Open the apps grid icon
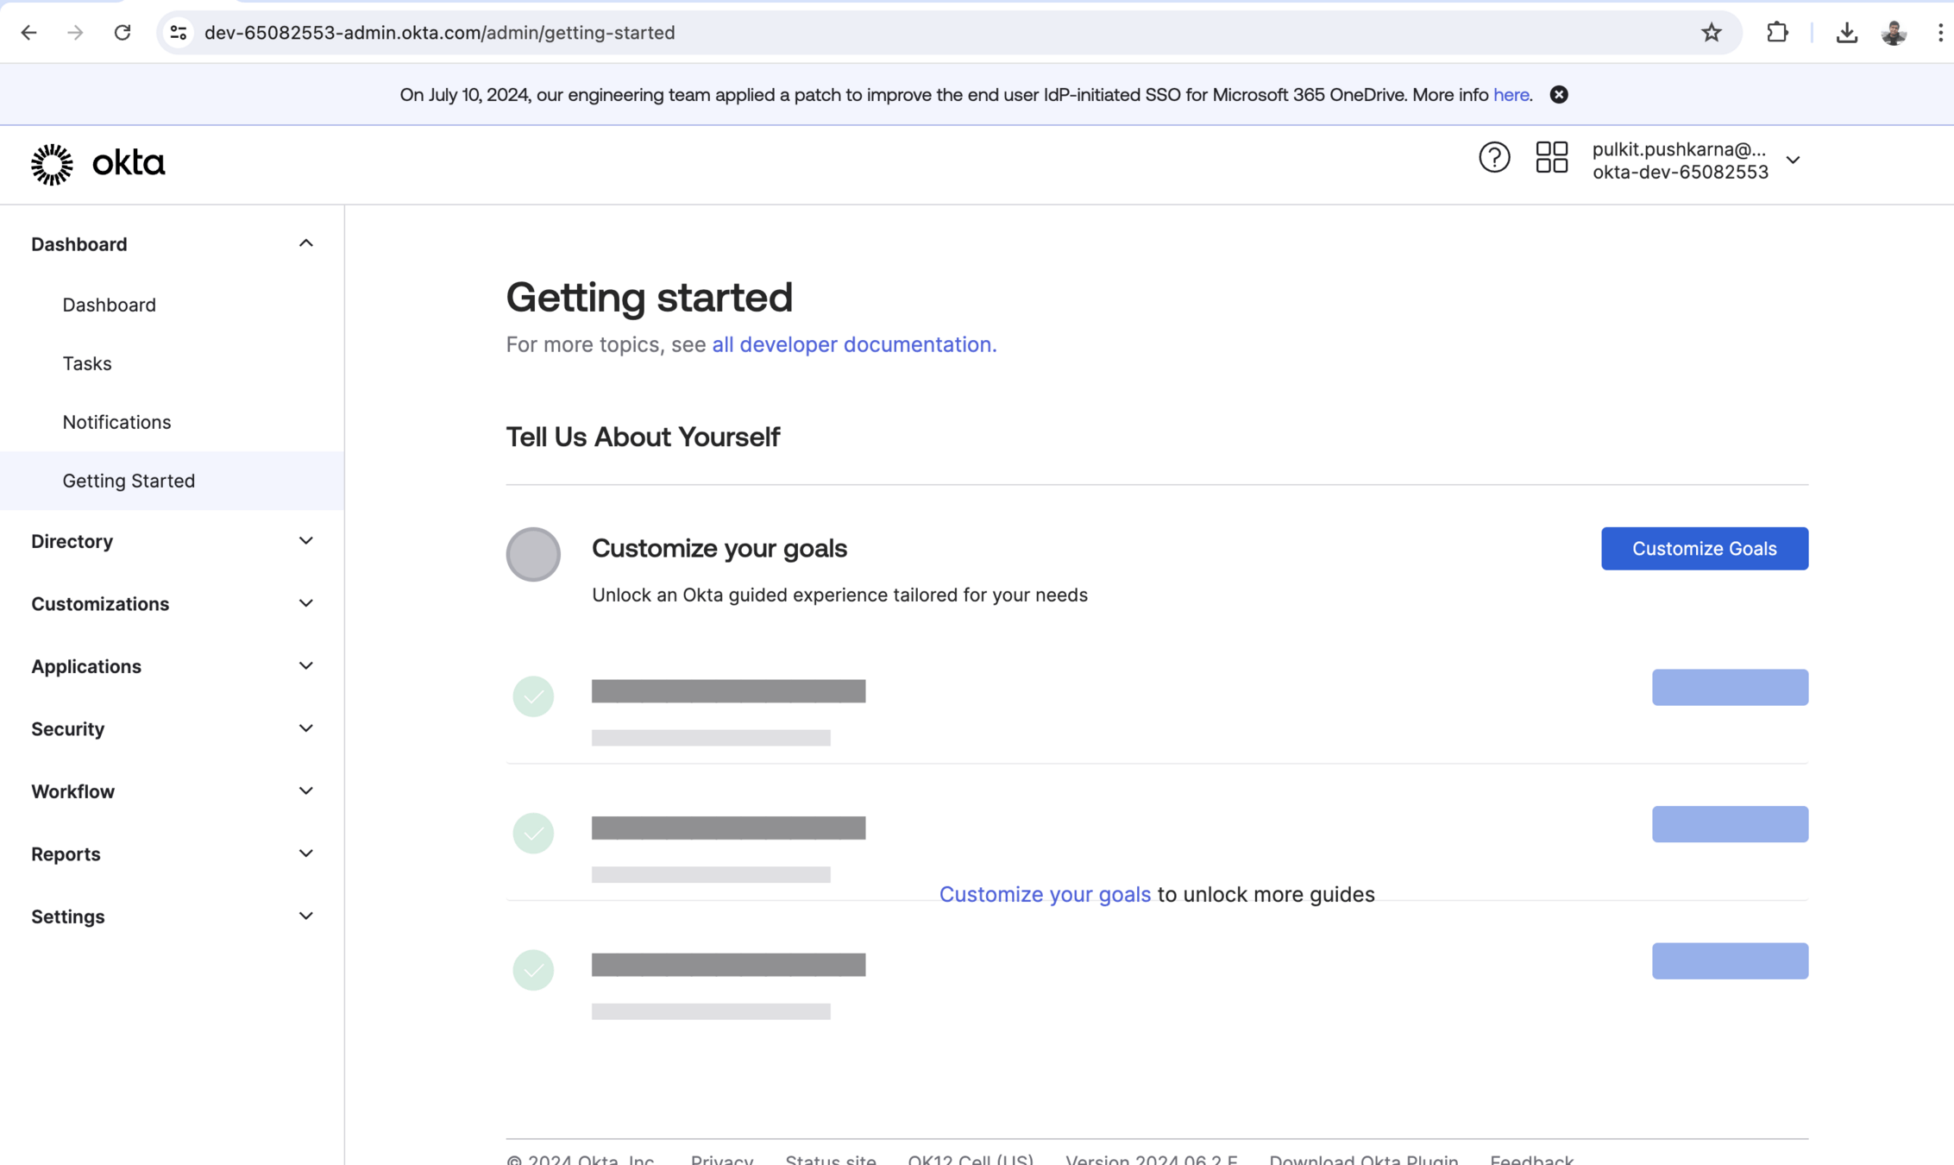This screenshot has width=1954, height=1165. click(x=1551, y=158)
